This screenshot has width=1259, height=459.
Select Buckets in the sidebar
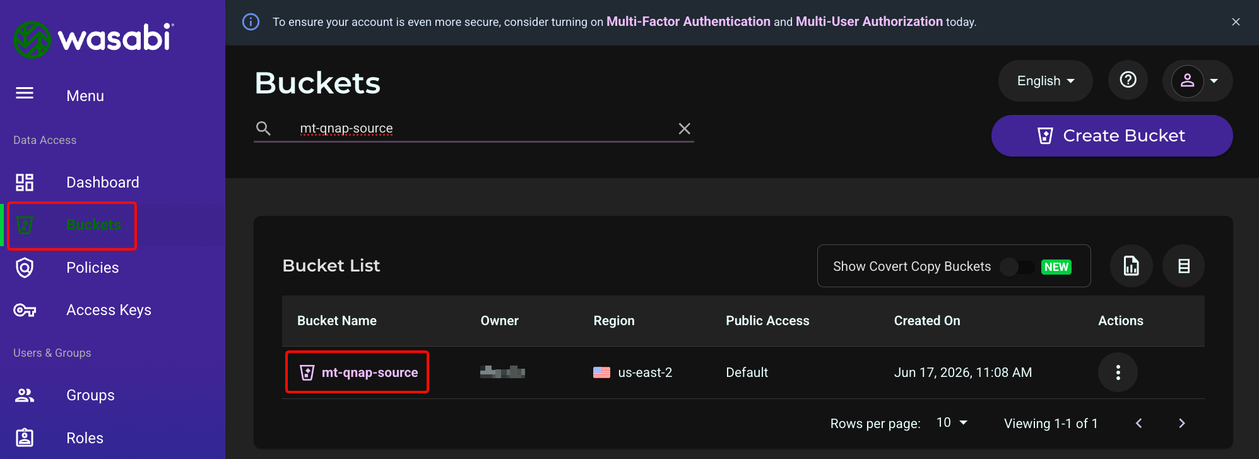click(94, 225)
